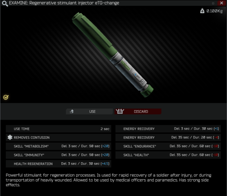The height and width of the screenshot is (196, 227).
Task: Select the positive Energy Recovery (+1) row
Action: [x=168, y=129]
